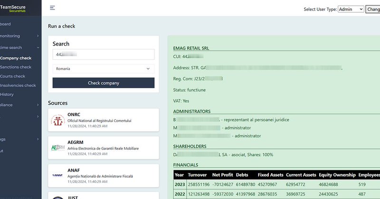
Task: Toggle the hamburger sidebar menu icon
Action: [52, 8]
